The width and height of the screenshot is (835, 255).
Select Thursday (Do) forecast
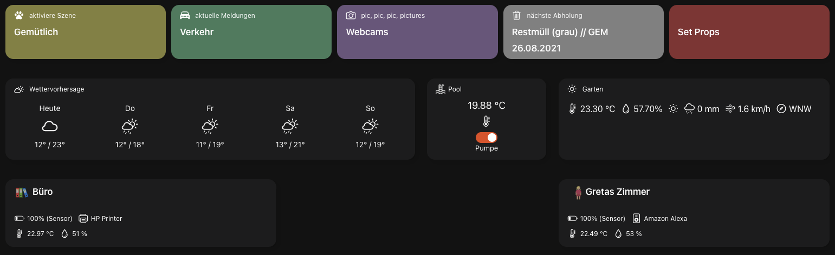(130, 127)
